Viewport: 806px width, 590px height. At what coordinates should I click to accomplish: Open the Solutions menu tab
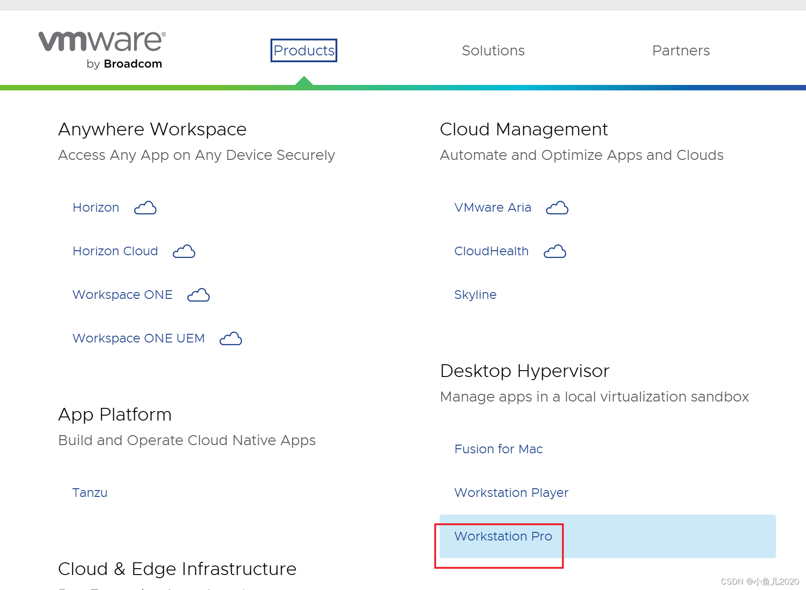pyautogui.click(x=493, y=50)
